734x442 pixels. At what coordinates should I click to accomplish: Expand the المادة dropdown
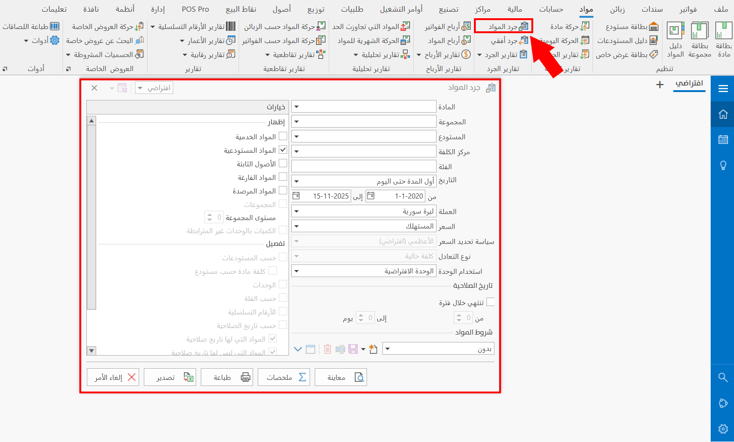click(x=297, y=107)
